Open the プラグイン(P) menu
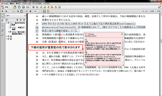Viewport: 162px width, 96px height. [26, 3]
